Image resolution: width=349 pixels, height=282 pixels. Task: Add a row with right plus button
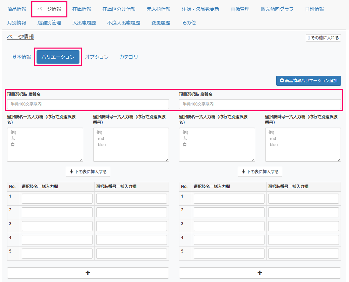(x=260, y=273)
